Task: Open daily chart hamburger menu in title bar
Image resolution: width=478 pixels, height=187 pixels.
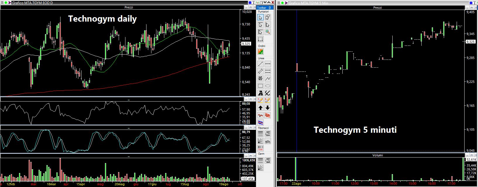Action: click(2, 3)
